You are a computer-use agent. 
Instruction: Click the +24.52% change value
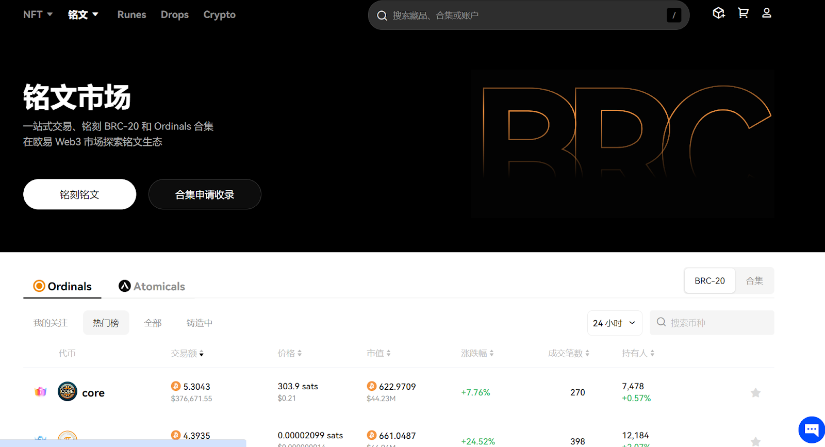478,441
